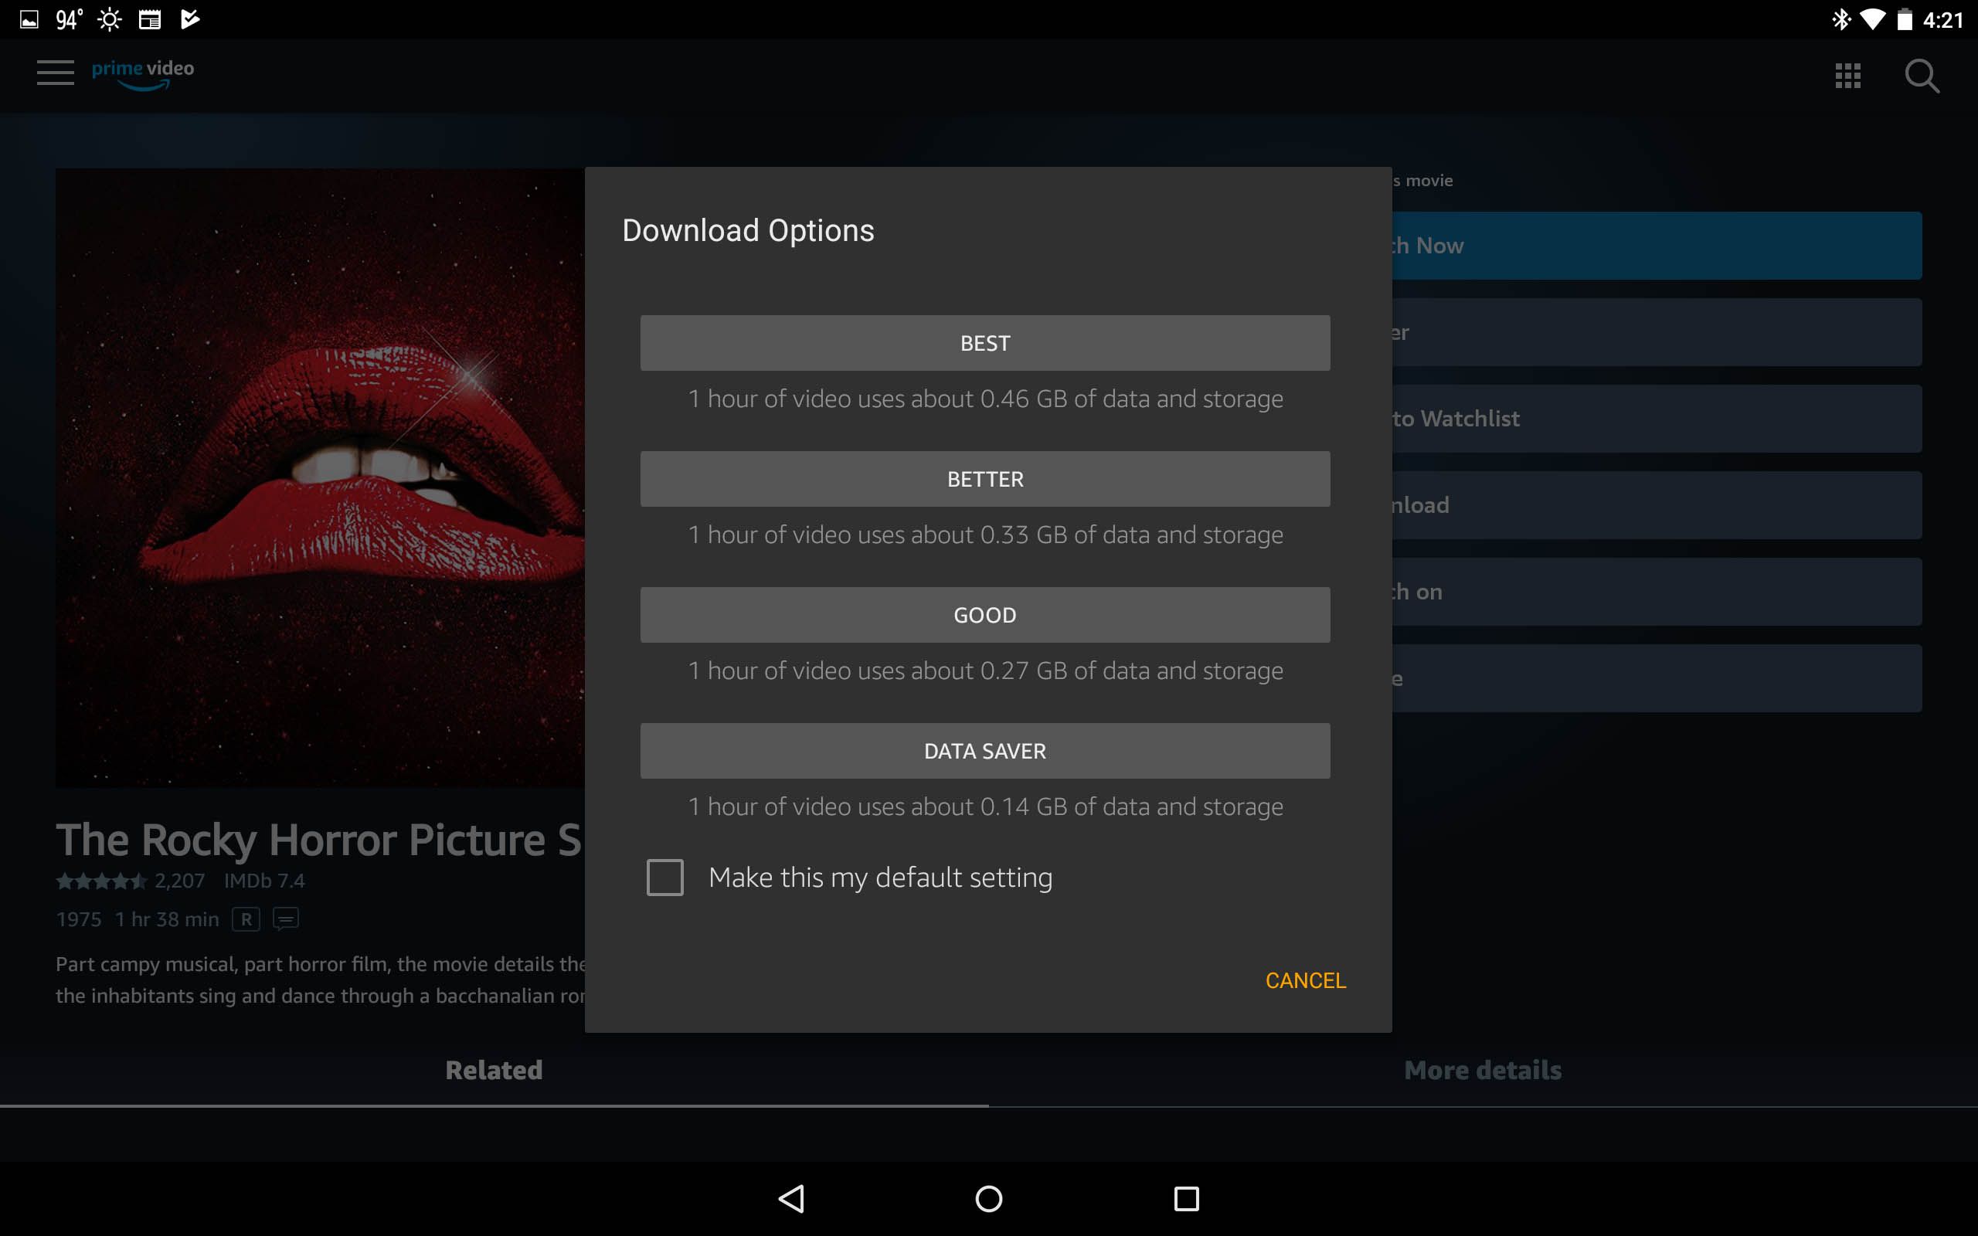Tap the R rating badge
Viewport: 1978px width, 1236px height.
tap(246, 919)
